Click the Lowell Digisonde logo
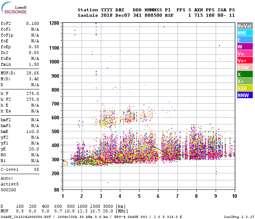Screen dimensions: 255x219 pos(14,8)
